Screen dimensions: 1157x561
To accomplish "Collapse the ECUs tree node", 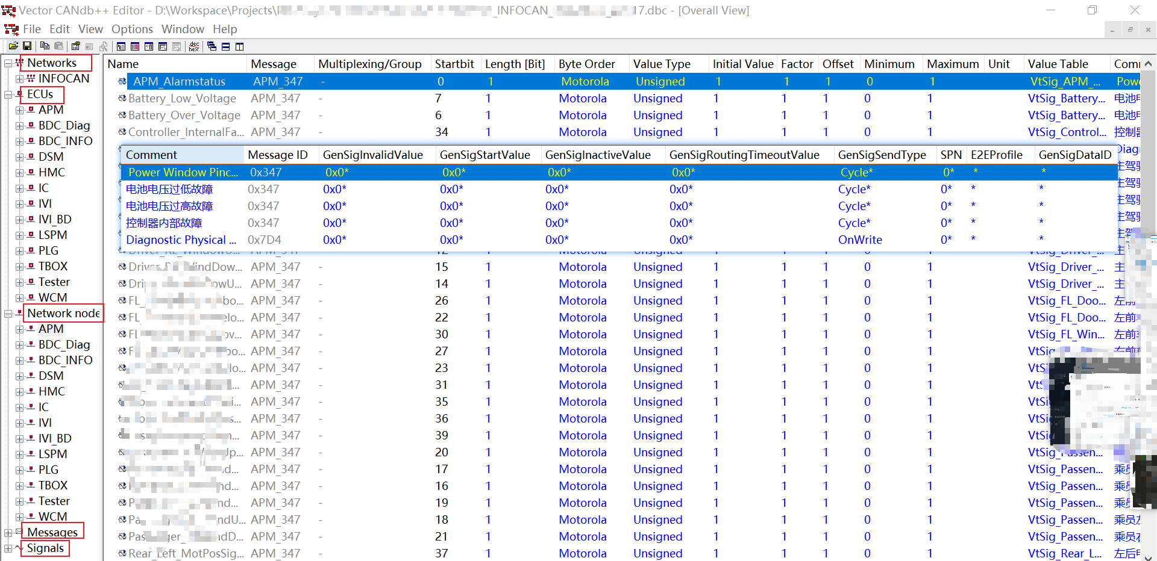I will [x=8, y=95].
